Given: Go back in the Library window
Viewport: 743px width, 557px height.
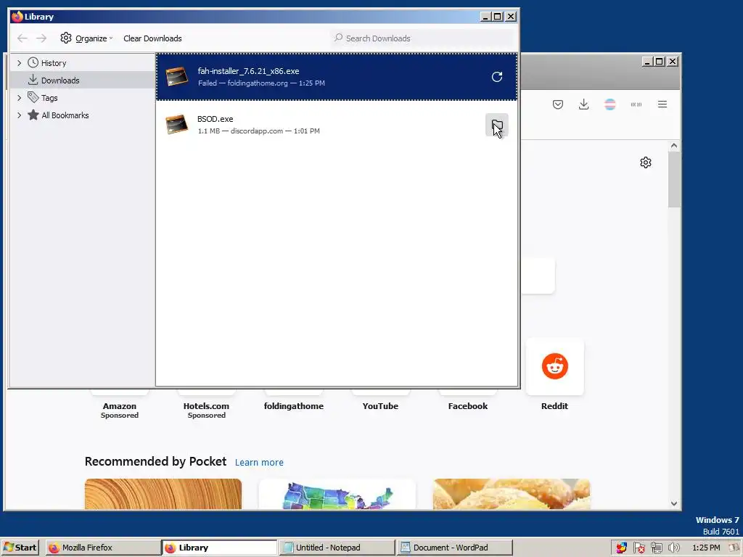Looking at the screenshot, I should pyautogui.click(x=22, y=38).
